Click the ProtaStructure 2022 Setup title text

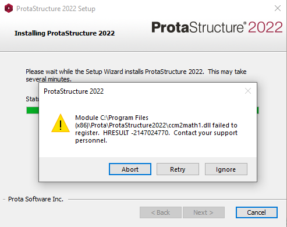click(x=56, y=9)
